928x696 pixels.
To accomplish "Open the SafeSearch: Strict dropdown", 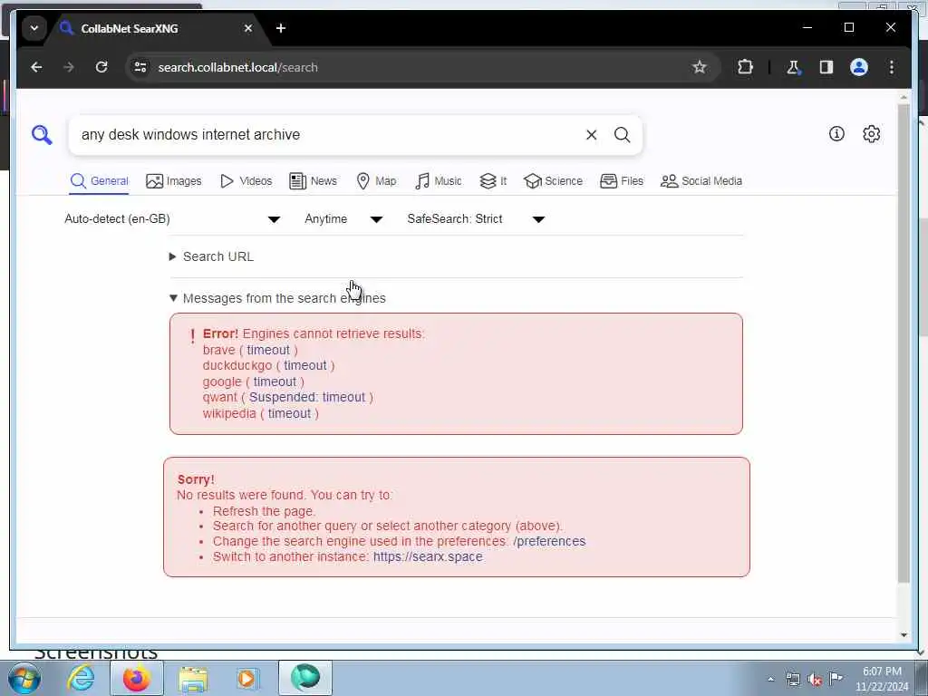I will tap(475, 219).
